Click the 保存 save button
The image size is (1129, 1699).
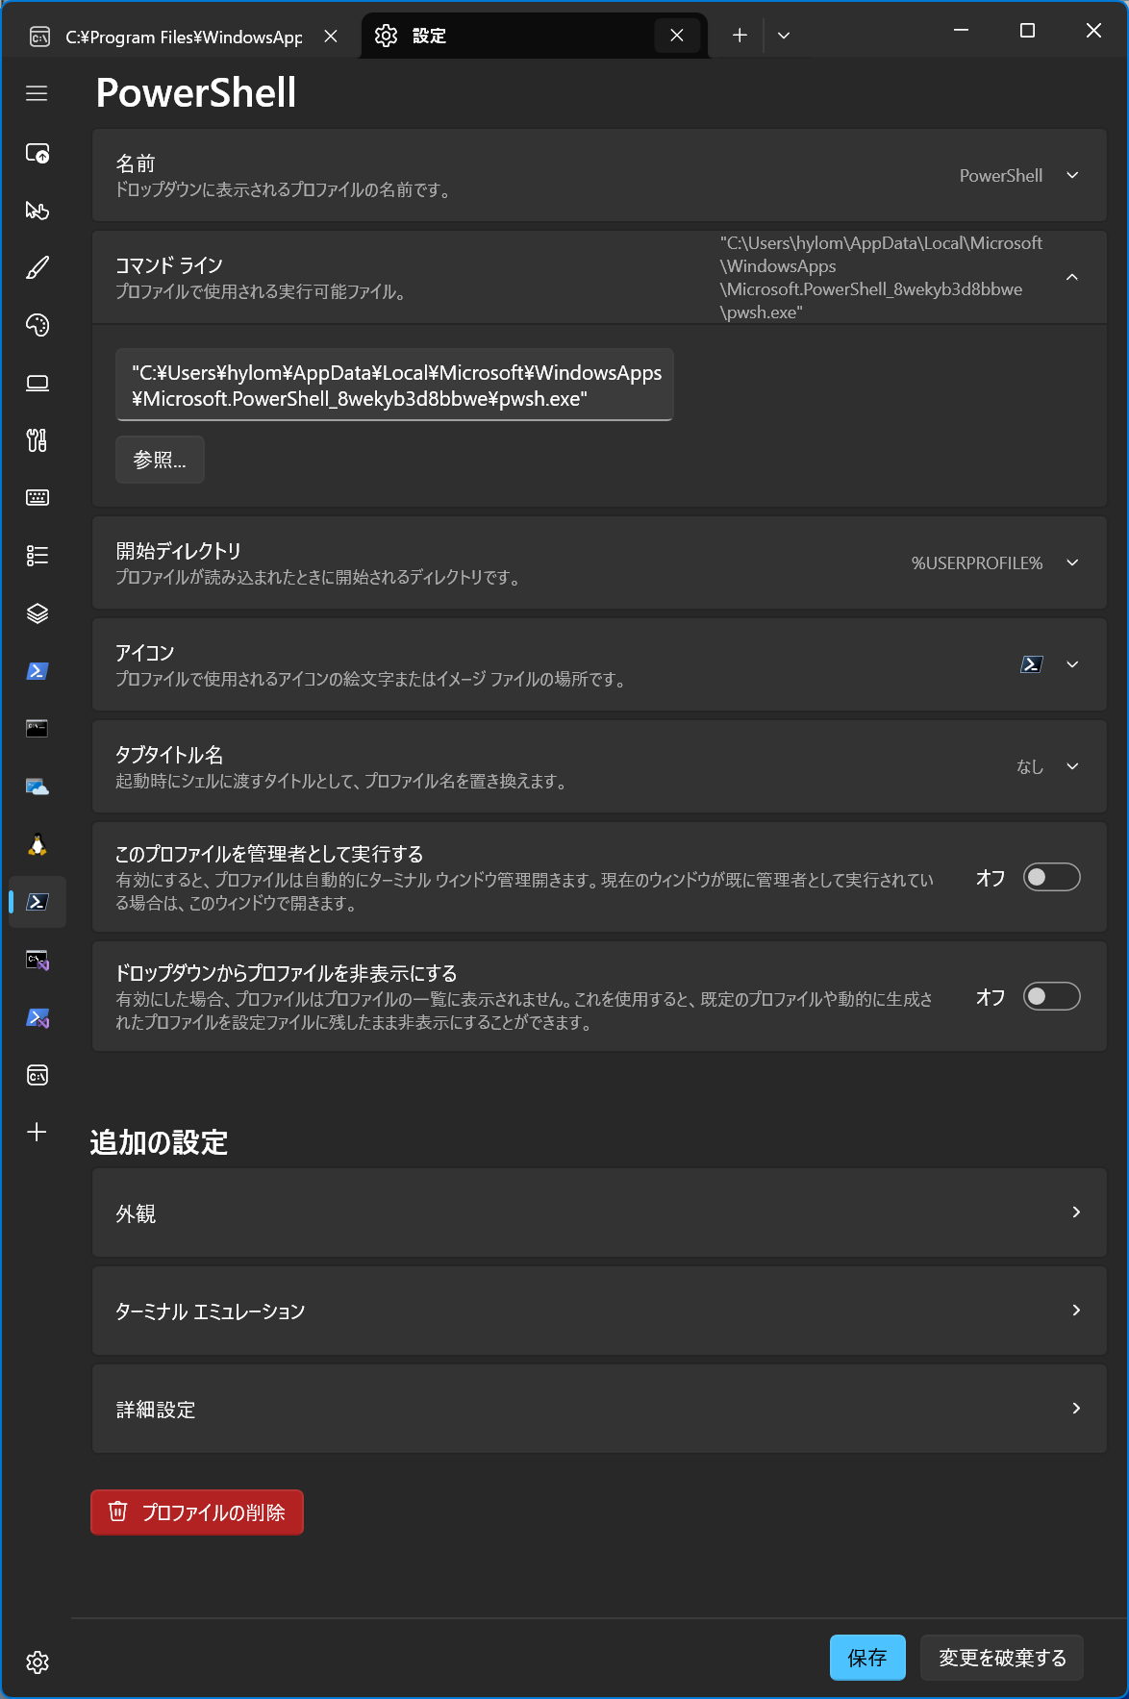(x=867, y=1658)
